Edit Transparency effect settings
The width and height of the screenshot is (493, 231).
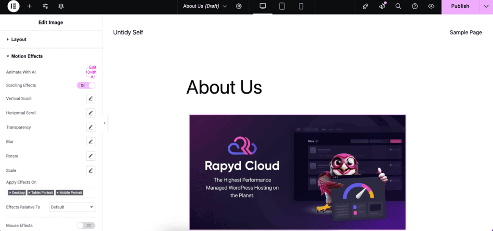[x=91, y=127]
